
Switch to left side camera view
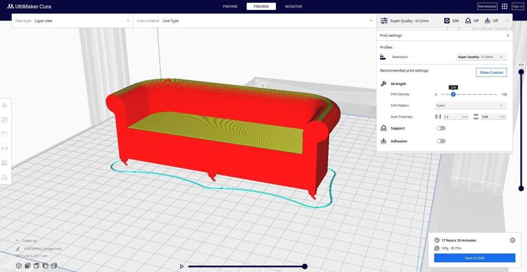(x=45, y=265)
